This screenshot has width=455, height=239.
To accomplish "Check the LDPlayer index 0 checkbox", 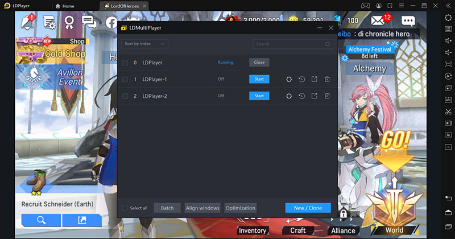I will (125, 63).
